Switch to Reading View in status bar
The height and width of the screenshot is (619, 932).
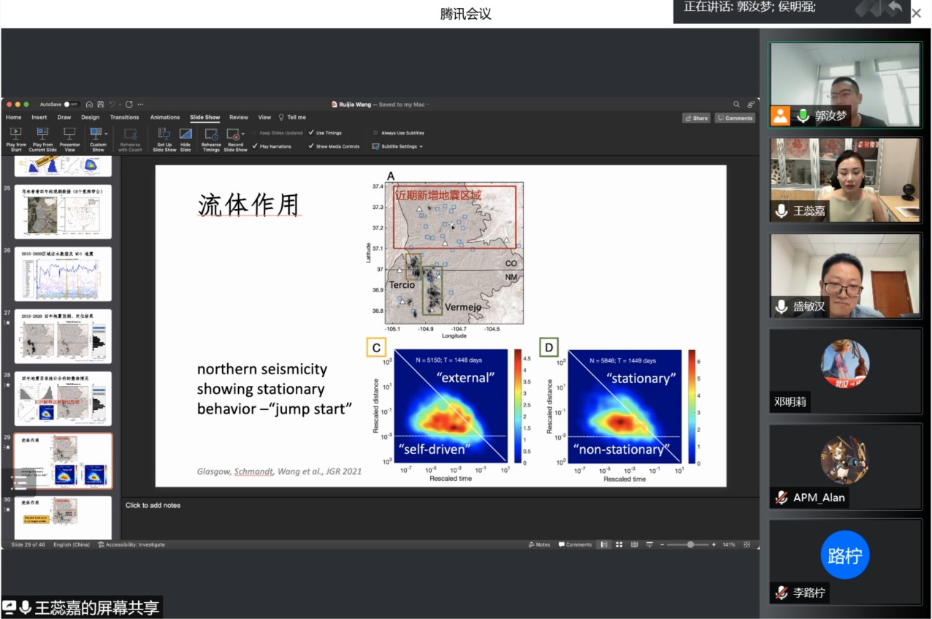point(633,544)
